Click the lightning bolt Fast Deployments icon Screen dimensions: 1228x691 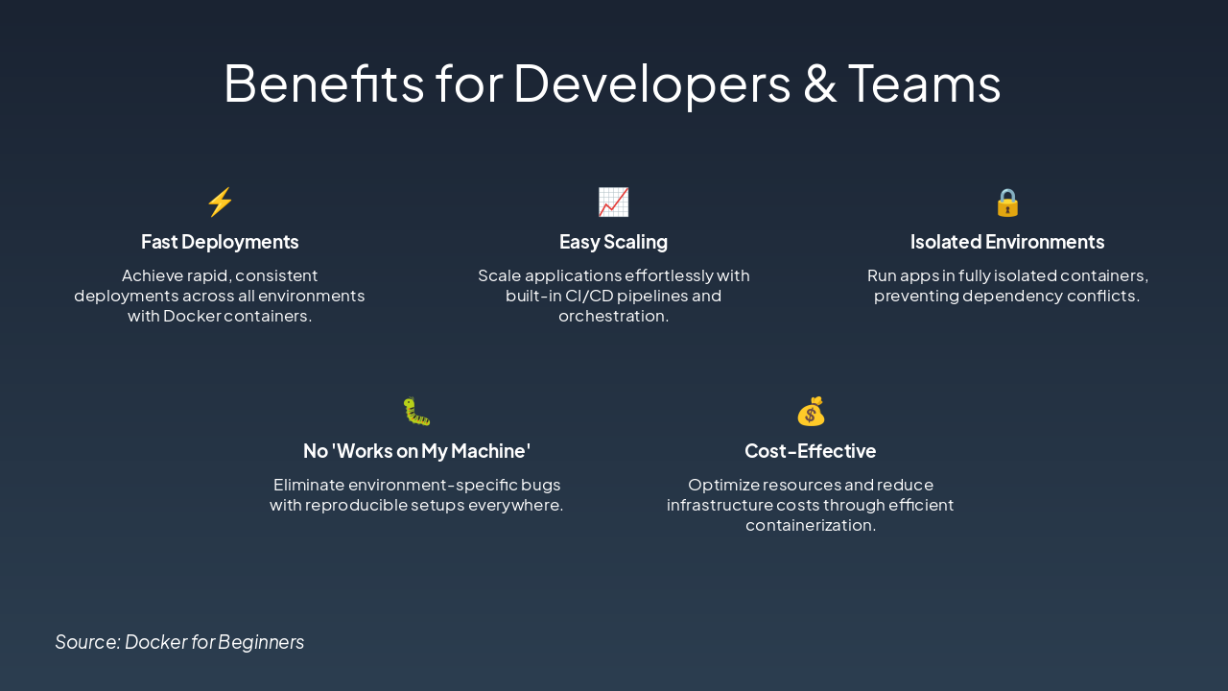pos(220,203)
